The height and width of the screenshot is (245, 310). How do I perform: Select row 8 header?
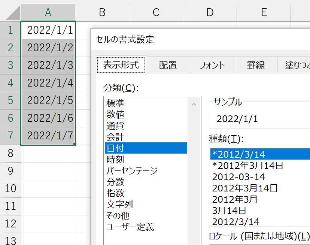pyautogui.click(x=10, y=153)
